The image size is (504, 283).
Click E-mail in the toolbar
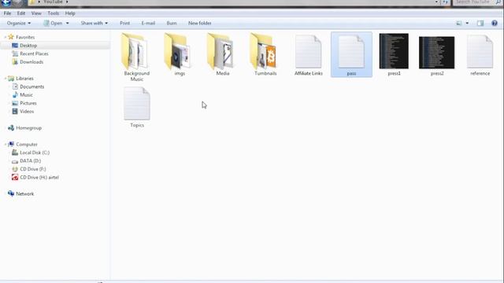148,23
